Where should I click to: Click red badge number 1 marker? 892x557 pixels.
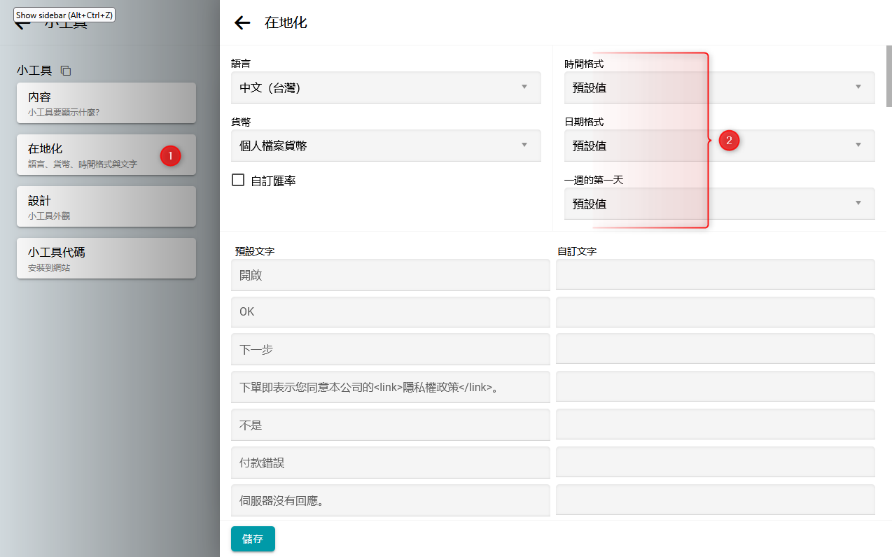(x=170, y=156)
